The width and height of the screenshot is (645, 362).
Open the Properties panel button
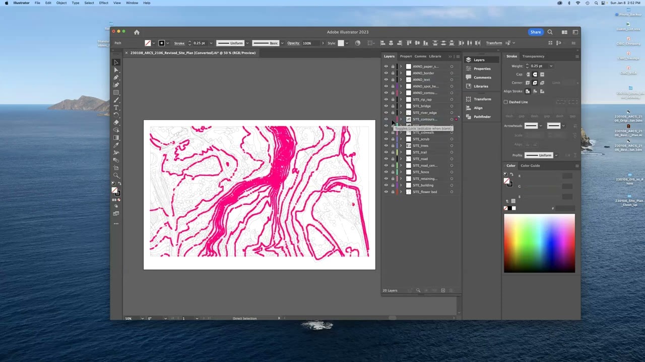click(x=482, y=69)
